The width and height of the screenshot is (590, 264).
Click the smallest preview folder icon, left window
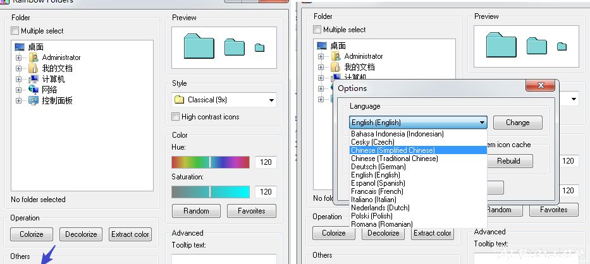(259, 48)
